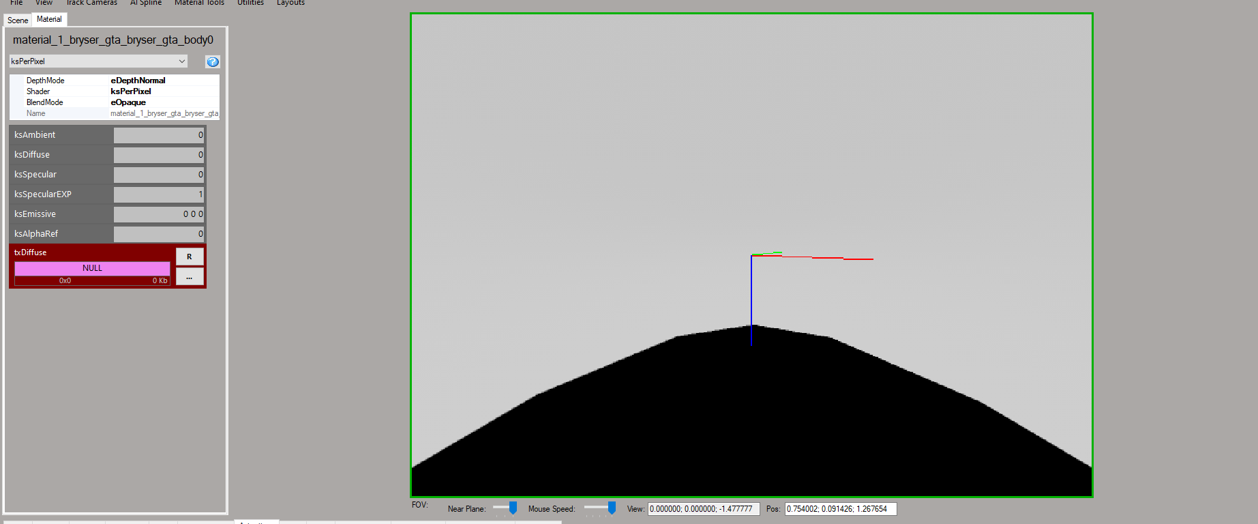Click the ksEmissive value field
Viewport: 1258px width, 524px height.
[x=159, y=214]
